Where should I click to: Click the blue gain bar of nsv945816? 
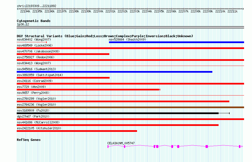click(x=114, y=72)
